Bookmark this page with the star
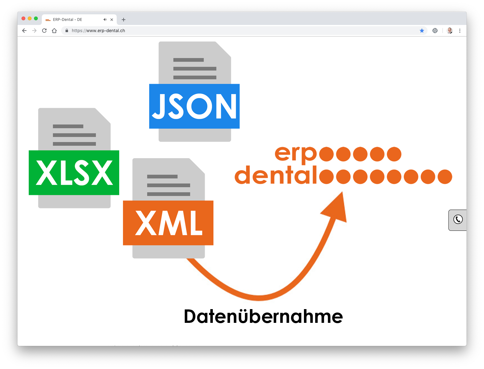484x369 pixels. (x=422, y=31)
